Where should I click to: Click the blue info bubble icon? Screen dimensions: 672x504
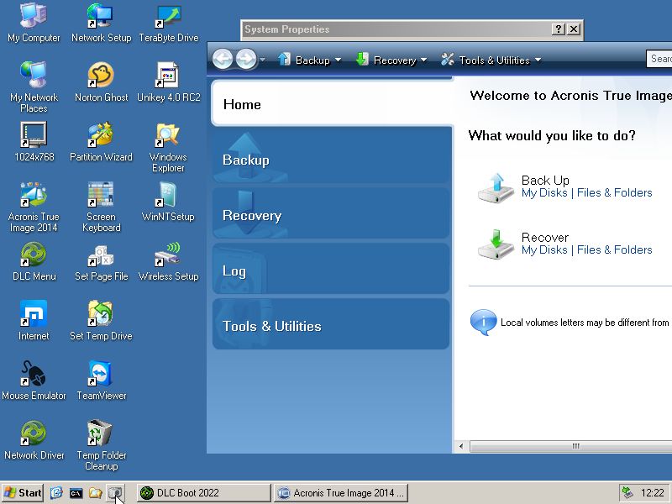(484, 323)
